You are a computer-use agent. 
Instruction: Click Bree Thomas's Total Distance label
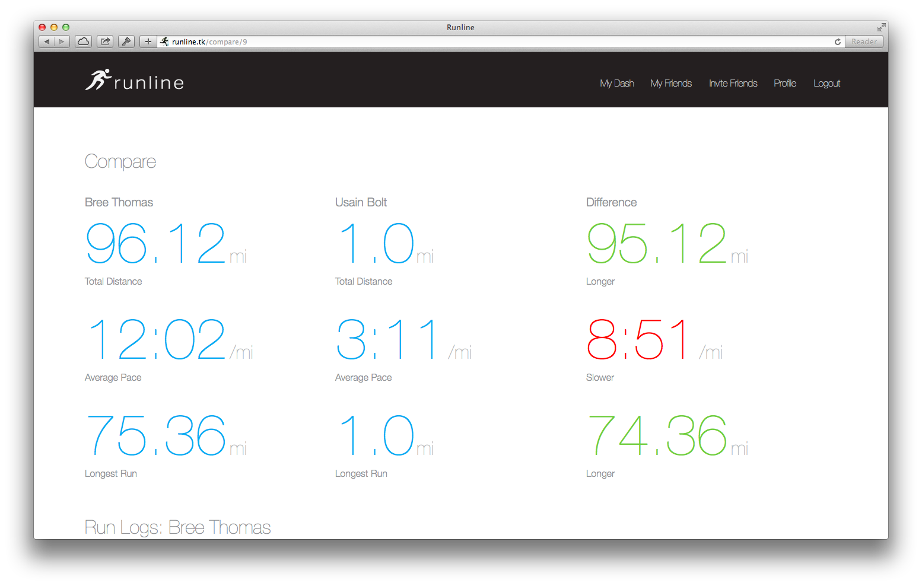pos(113,282)
